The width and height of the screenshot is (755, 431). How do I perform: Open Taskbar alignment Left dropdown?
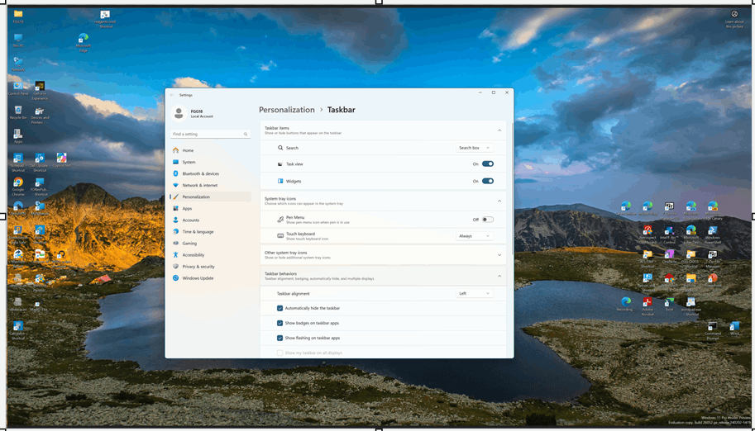click(x=475, y=293)
